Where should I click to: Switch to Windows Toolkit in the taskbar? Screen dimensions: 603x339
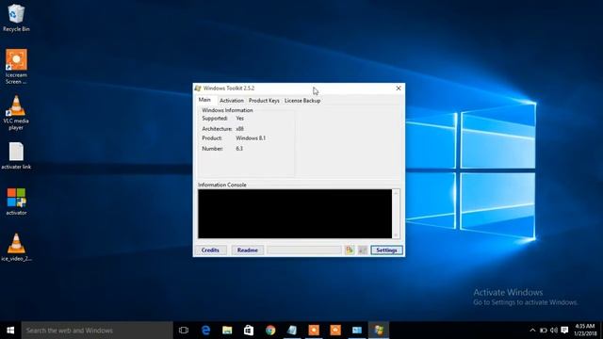coord(379,331)
